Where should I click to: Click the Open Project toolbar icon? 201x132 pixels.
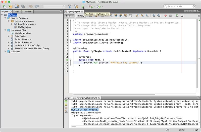pyautogui.click(x=17, y=7)
